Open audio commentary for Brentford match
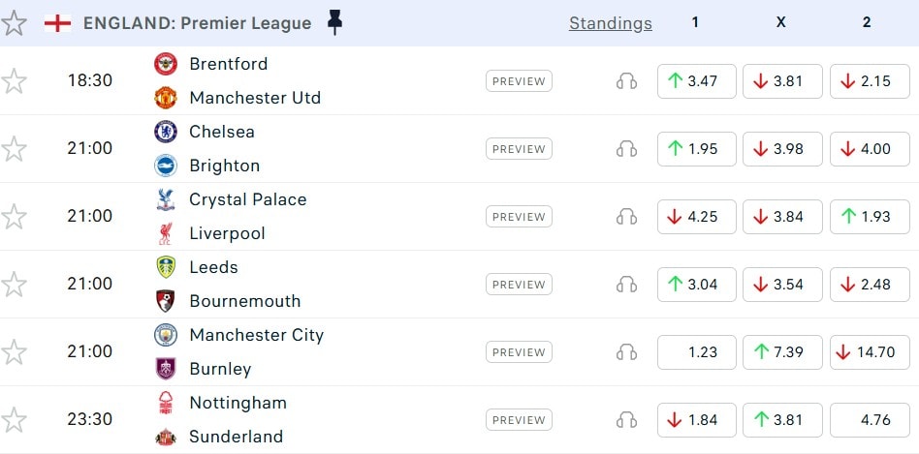 click(x=626, y=81)
